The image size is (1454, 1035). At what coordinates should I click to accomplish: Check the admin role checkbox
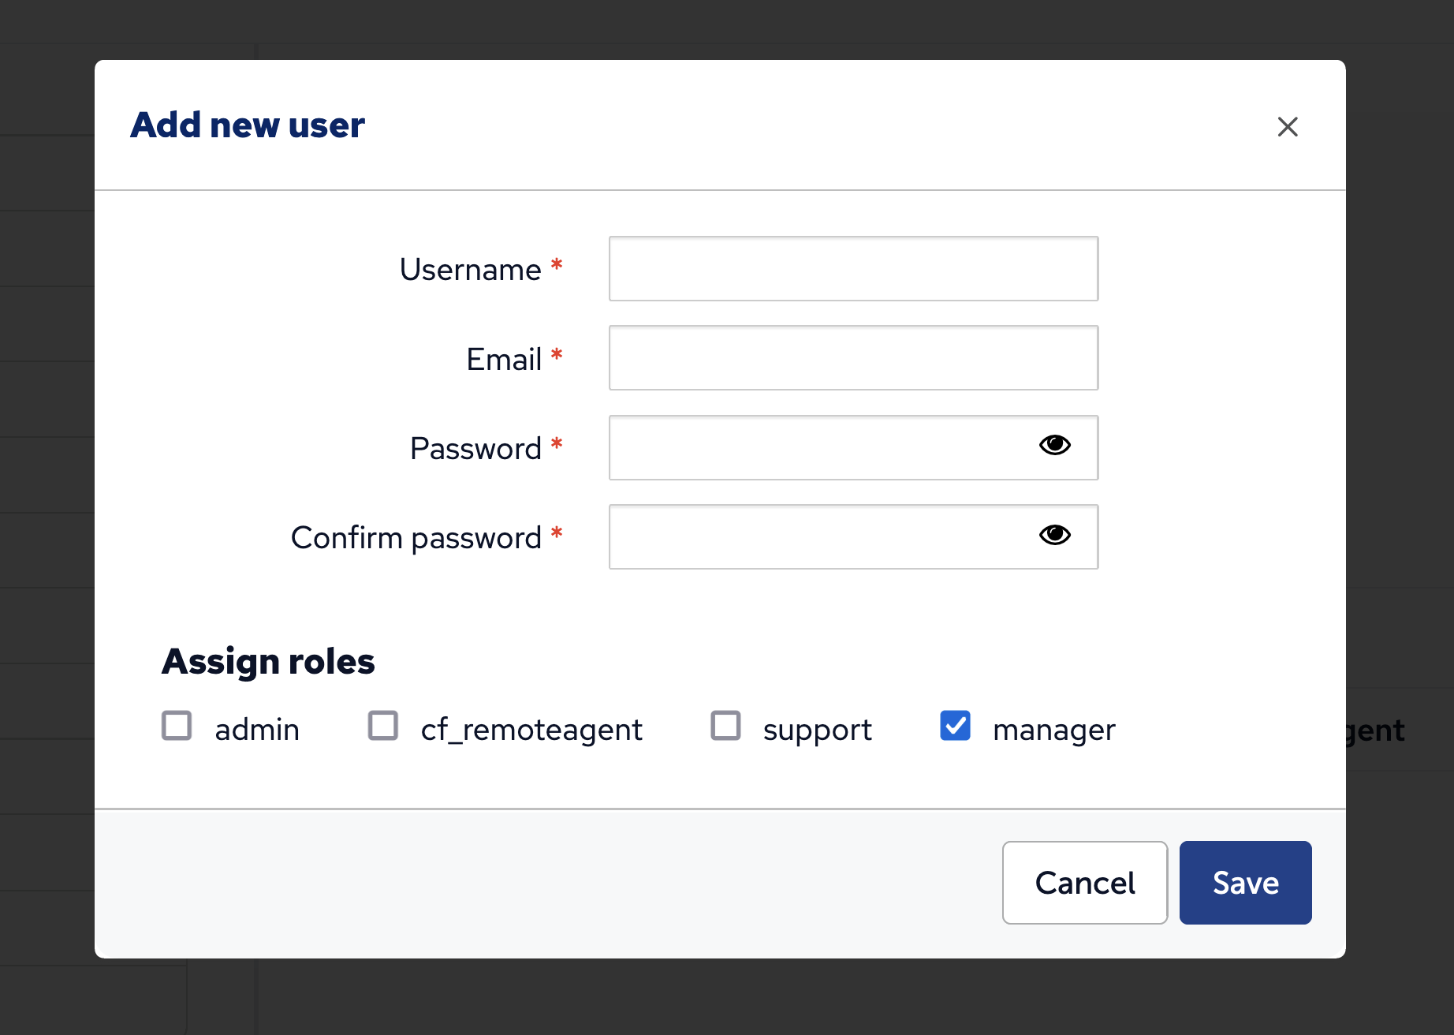(177, 726)
